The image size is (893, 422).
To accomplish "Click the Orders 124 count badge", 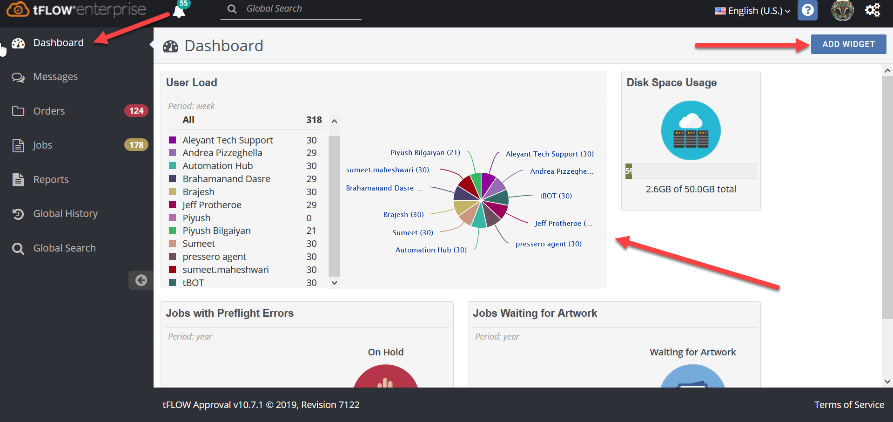I will coord(136,111).
